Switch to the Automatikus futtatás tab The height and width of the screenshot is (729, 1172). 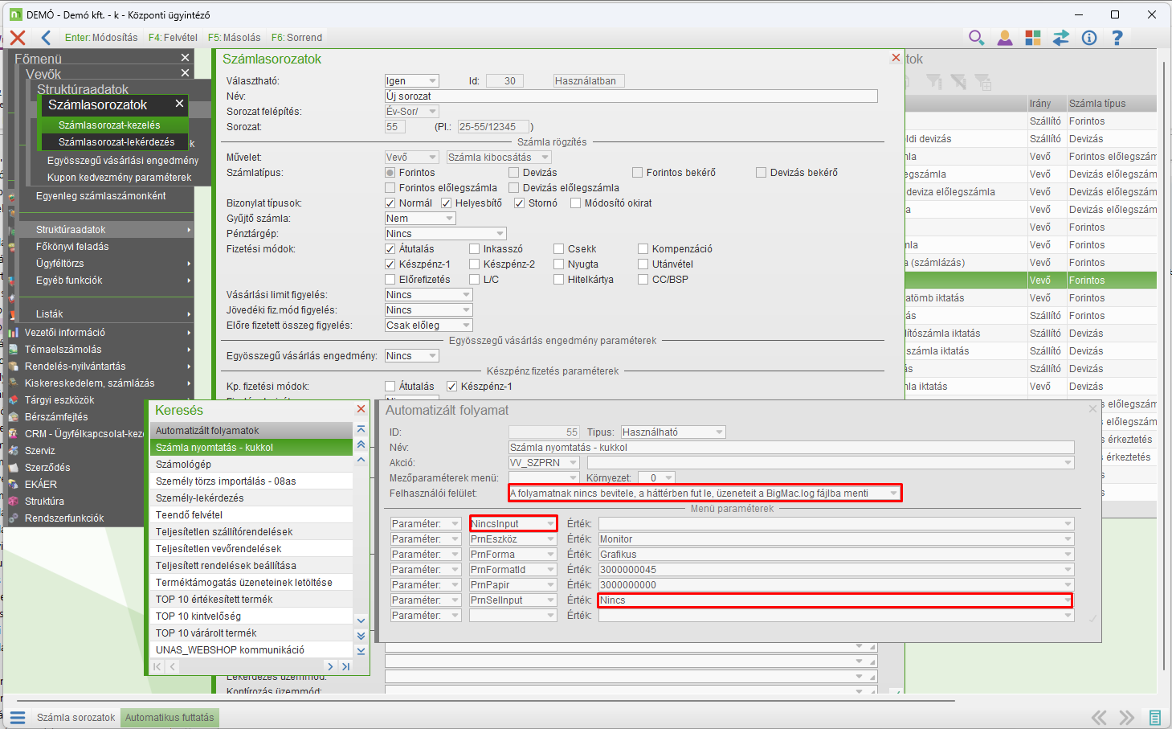point(169,718)
